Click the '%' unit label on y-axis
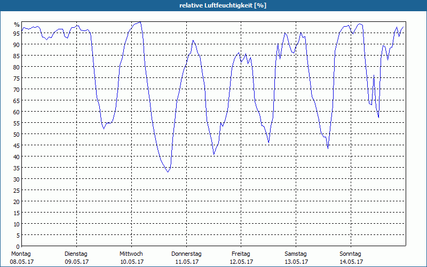The height and width of the screenshot is (267, 427). coord(17,25)
